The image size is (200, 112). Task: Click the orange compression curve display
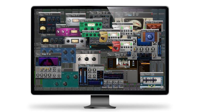coord(101,47)
